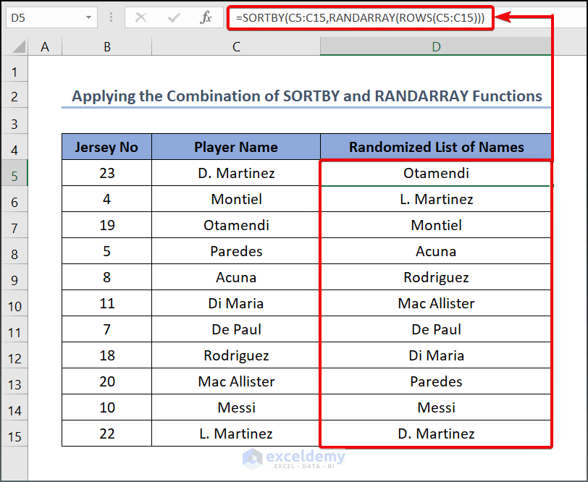Screen dimensions: 588x482
Task: Select row 13 header
Action: point(14,381)
